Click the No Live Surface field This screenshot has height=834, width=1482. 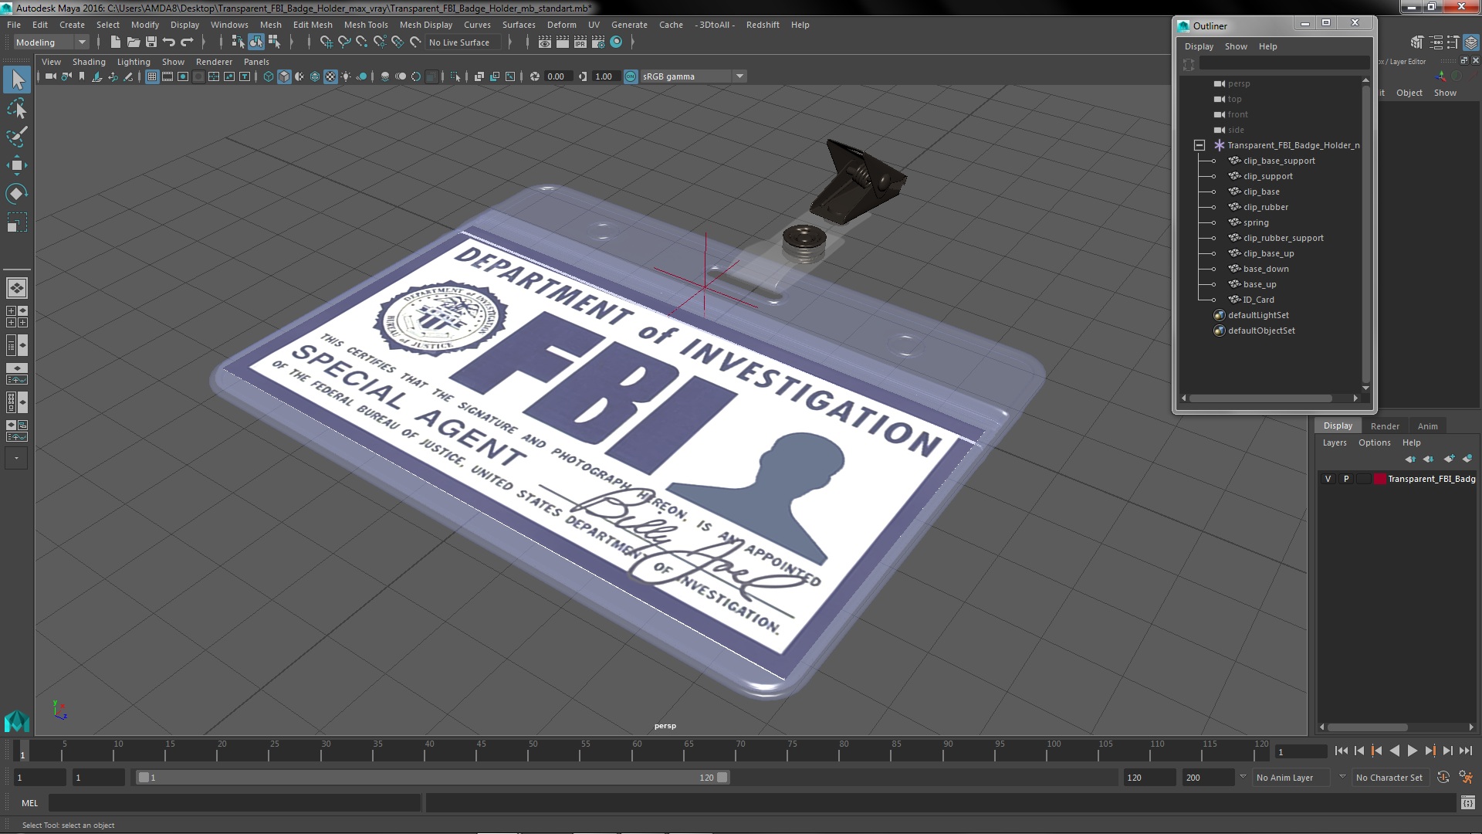click(x=464, y=42)
